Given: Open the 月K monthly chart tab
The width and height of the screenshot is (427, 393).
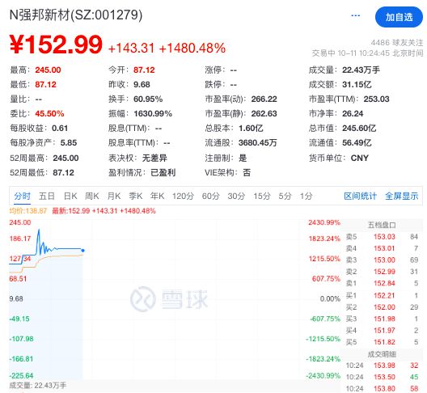Looking at the screenshot, I should tap(114, 196).
